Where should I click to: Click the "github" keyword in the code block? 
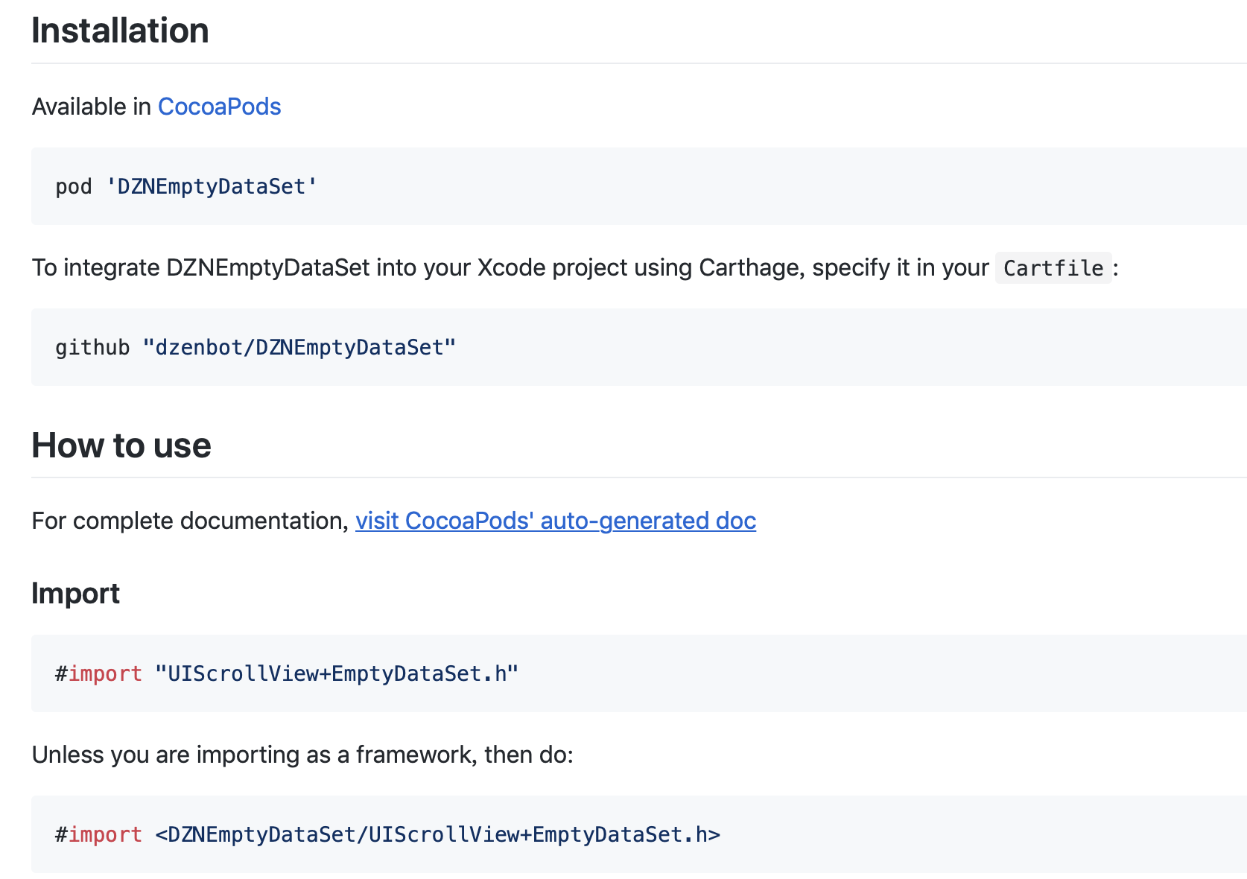pyautogui.click(x=92, y=347)
